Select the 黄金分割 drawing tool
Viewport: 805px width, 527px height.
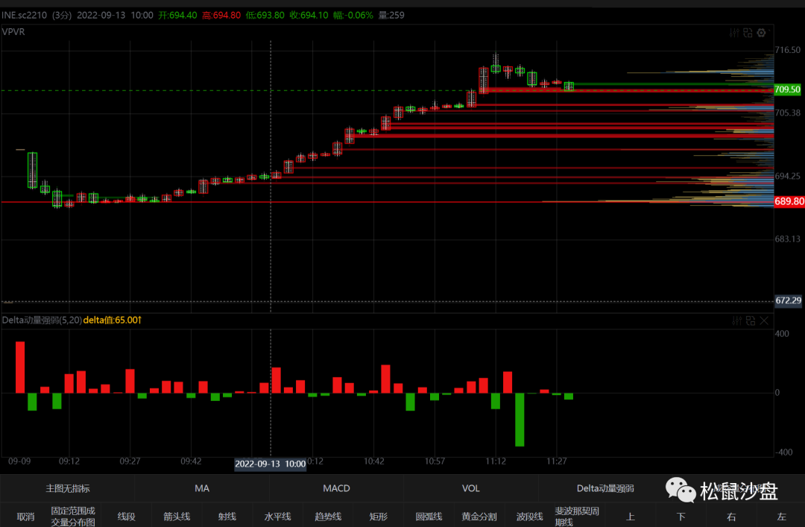tap(479, 517)
